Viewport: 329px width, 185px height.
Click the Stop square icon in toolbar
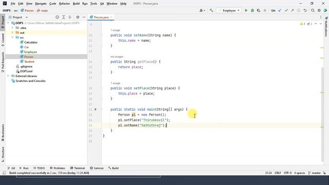pyautogui.click(x=265, y=10)
